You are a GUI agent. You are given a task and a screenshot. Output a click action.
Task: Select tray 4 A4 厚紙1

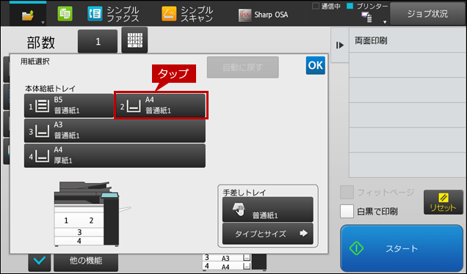click(115, 155)
